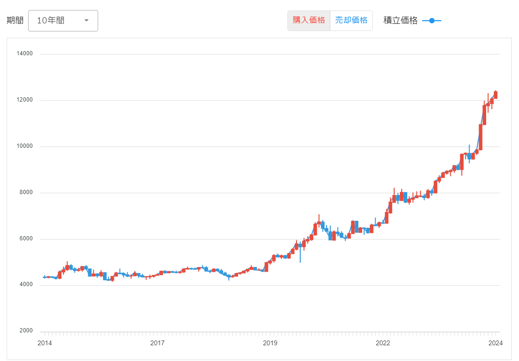Click the 8000 value on the y-axis
519x361 pixels.
pos(26,193)
